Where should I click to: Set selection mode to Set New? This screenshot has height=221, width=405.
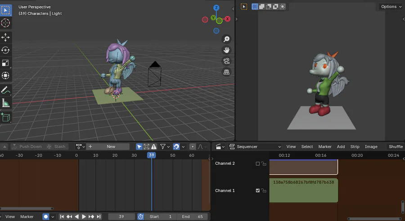coord(255,7)
